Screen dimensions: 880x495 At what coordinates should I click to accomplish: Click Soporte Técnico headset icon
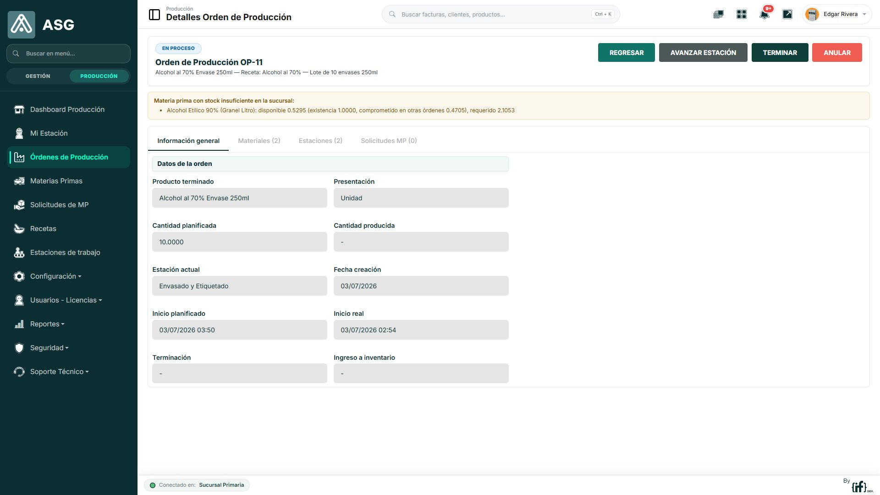pos(19,372)
